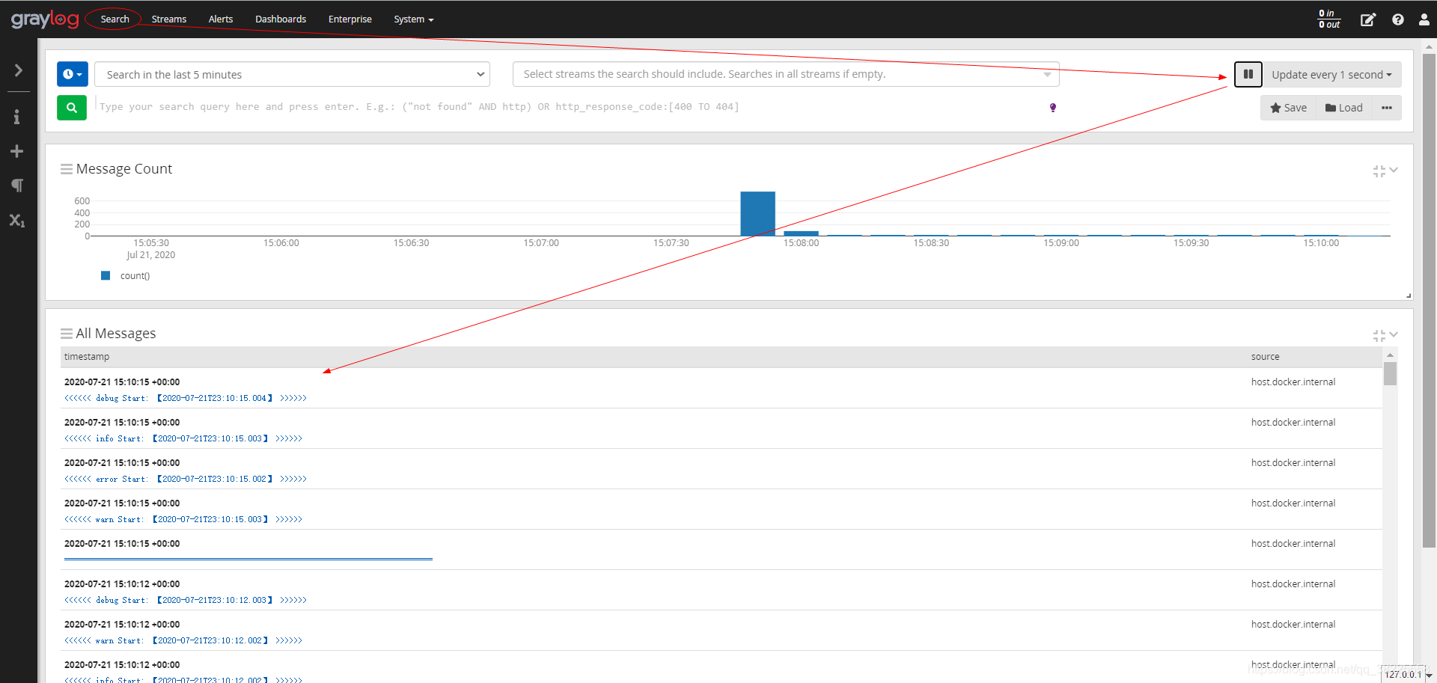Open the Search page
The height and width of the screenshot is (683, 1437).
pos(115,19)
